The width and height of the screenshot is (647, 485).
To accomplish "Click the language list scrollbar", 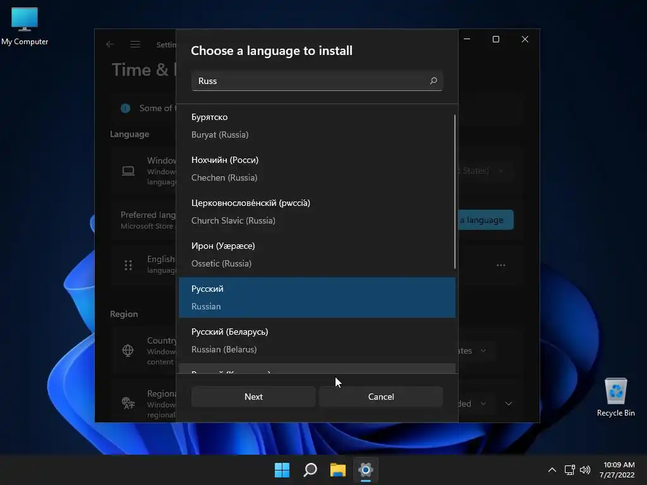I will pos(455,192).
